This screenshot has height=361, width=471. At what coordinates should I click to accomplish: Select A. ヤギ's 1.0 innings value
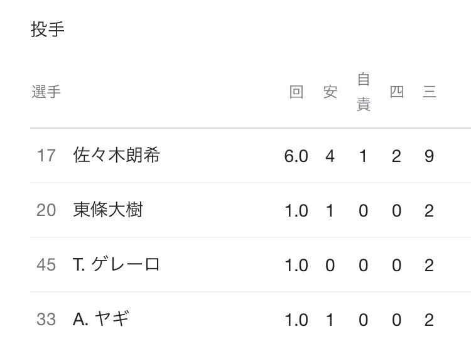pyautogui.click(x=296, y=319)
